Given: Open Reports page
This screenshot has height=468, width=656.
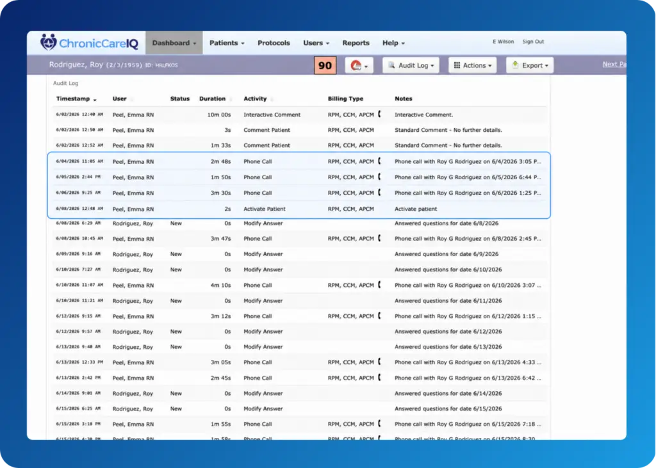Looking at the screenshot, I should (x=356, y=43).
